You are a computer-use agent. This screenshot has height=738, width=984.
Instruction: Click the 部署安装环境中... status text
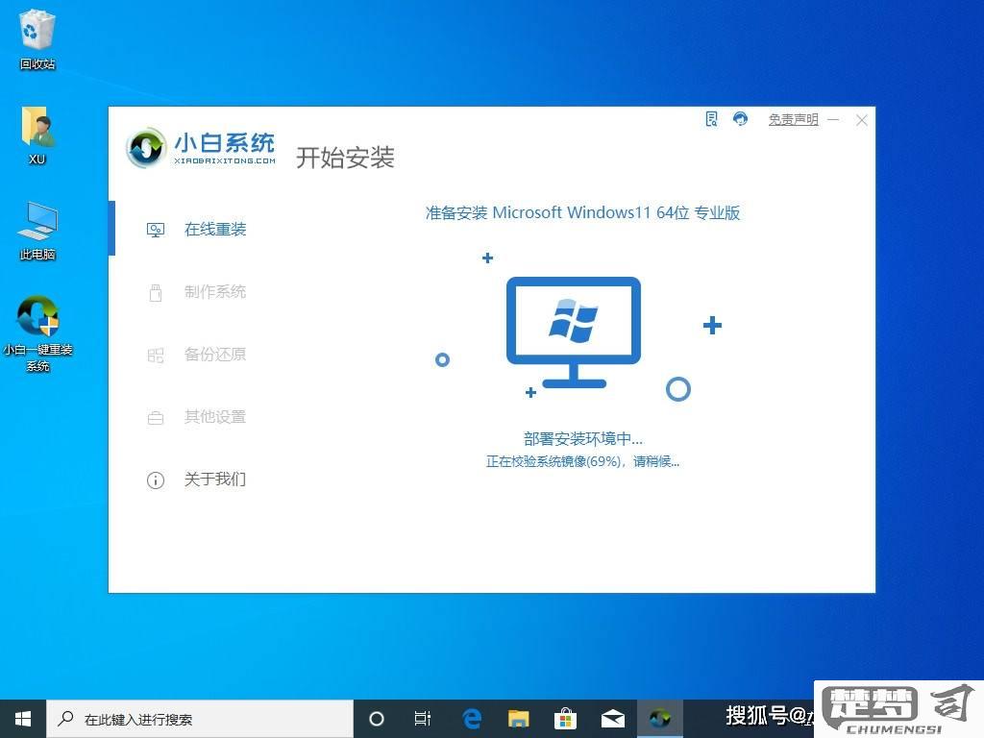582,438
